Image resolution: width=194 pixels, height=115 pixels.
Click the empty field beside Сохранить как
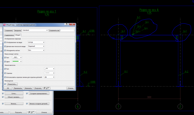(67, 30)
